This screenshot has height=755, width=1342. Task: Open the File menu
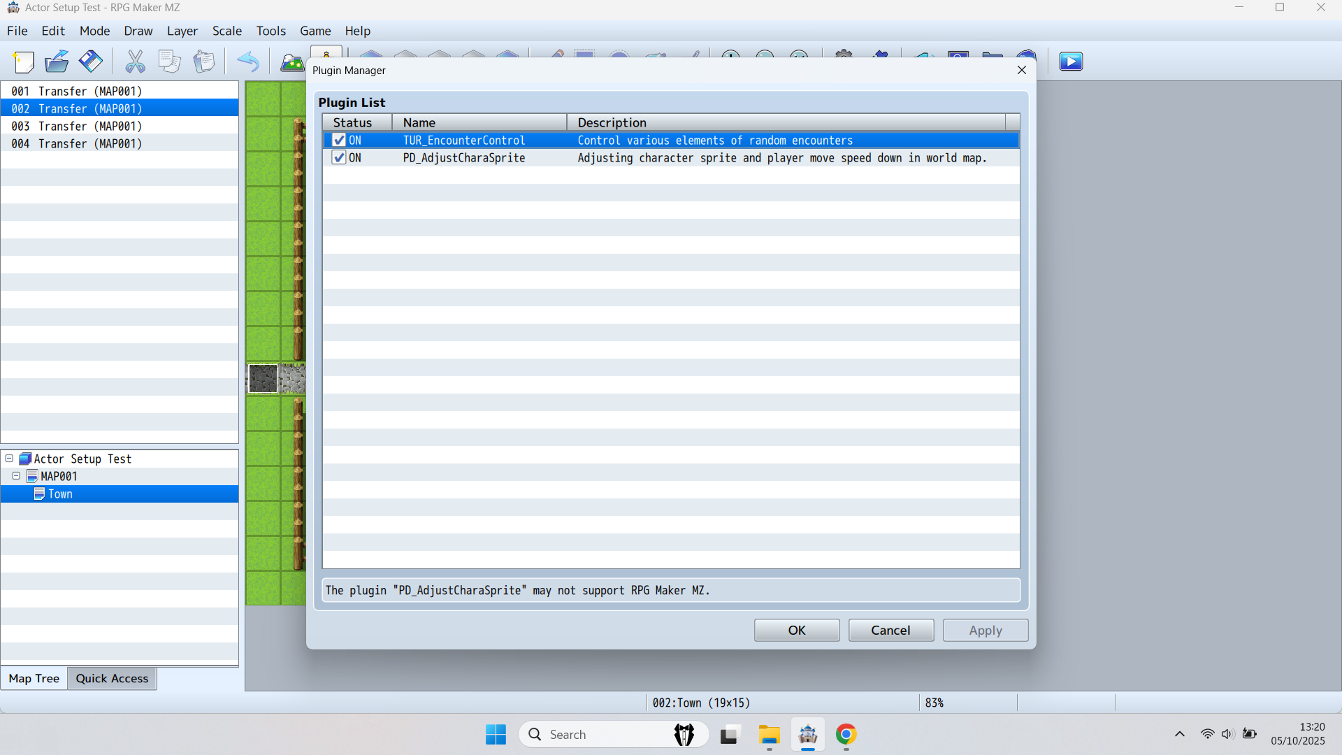pos(17,31)
